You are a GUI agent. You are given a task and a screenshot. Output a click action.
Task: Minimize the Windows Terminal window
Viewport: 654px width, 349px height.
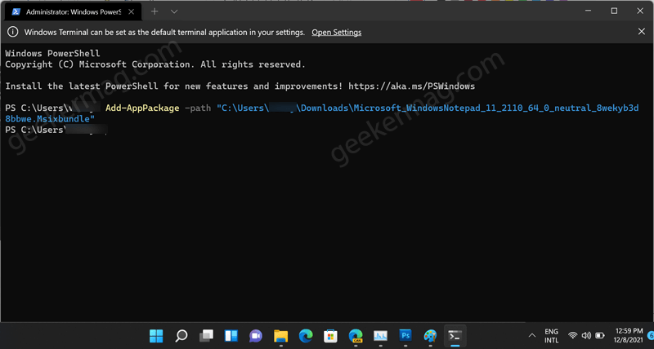(588, 11)
